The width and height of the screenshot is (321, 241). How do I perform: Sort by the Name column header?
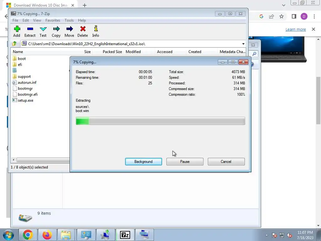point(36,52)
